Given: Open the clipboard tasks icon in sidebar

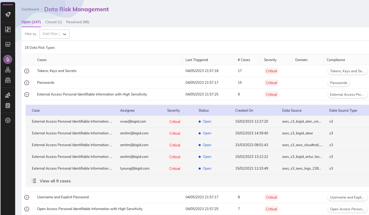Looking at the screenshot, I should 8,105.
